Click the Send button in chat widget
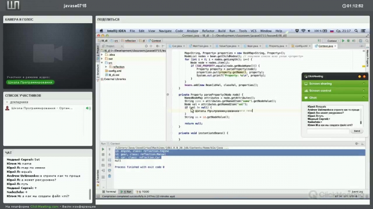The width and height of the screenshot is (373, 209). [357, 131]
